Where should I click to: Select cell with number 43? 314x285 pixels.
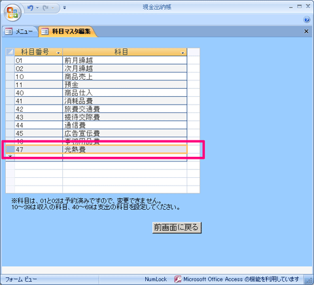39,117
